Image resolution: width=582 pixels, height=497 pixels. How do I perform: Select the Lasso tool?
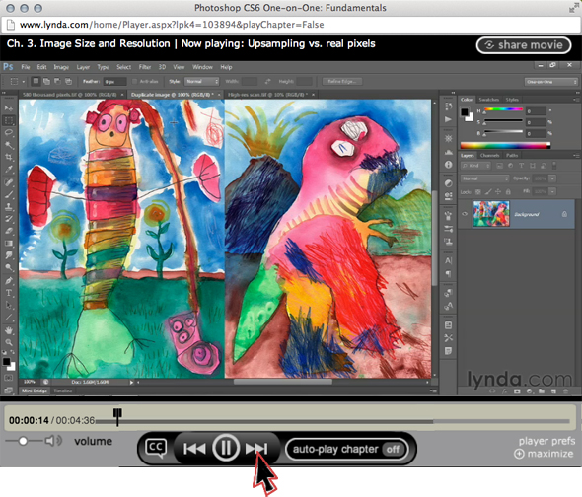9,132
